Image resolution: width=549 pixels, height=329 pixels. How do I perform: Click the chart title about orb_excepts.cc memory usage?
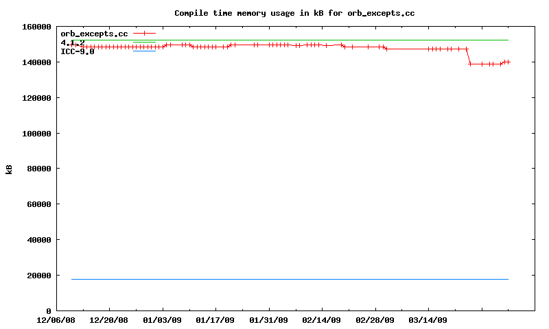tap(294, 13)
